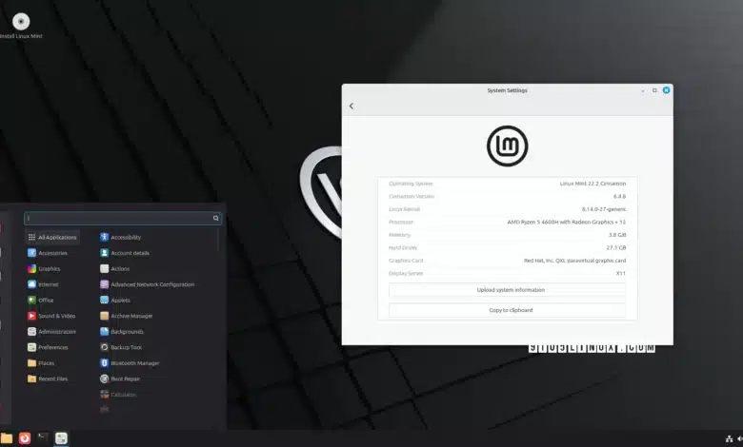743x447 pixels.
Task: Click the Linux Mint 22.2 Cinnamon value
Action: point(592,184)
